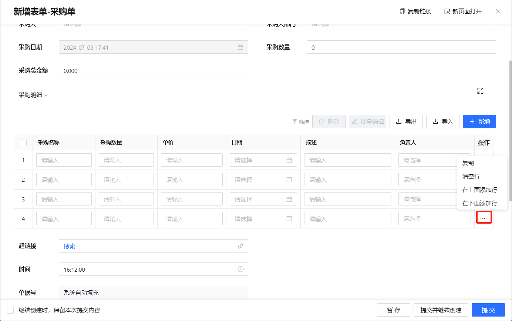Click the 筛选 filter icon
The image size is (512, 321).
coord(295,121)
